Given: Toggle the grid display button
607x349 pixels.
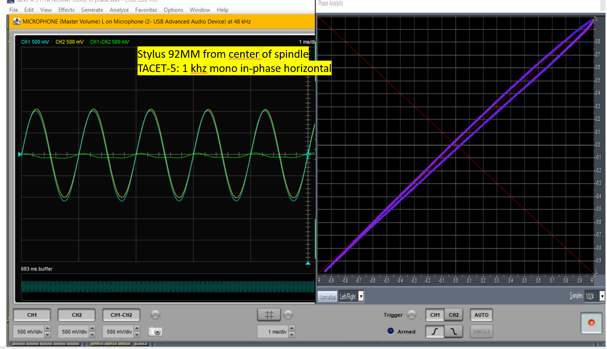Looking at the screenshot, I should coord(269,314).
